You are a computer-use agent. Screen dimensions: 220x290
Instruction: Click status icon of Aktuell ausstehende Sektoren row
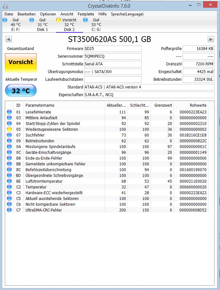[9, 198]
